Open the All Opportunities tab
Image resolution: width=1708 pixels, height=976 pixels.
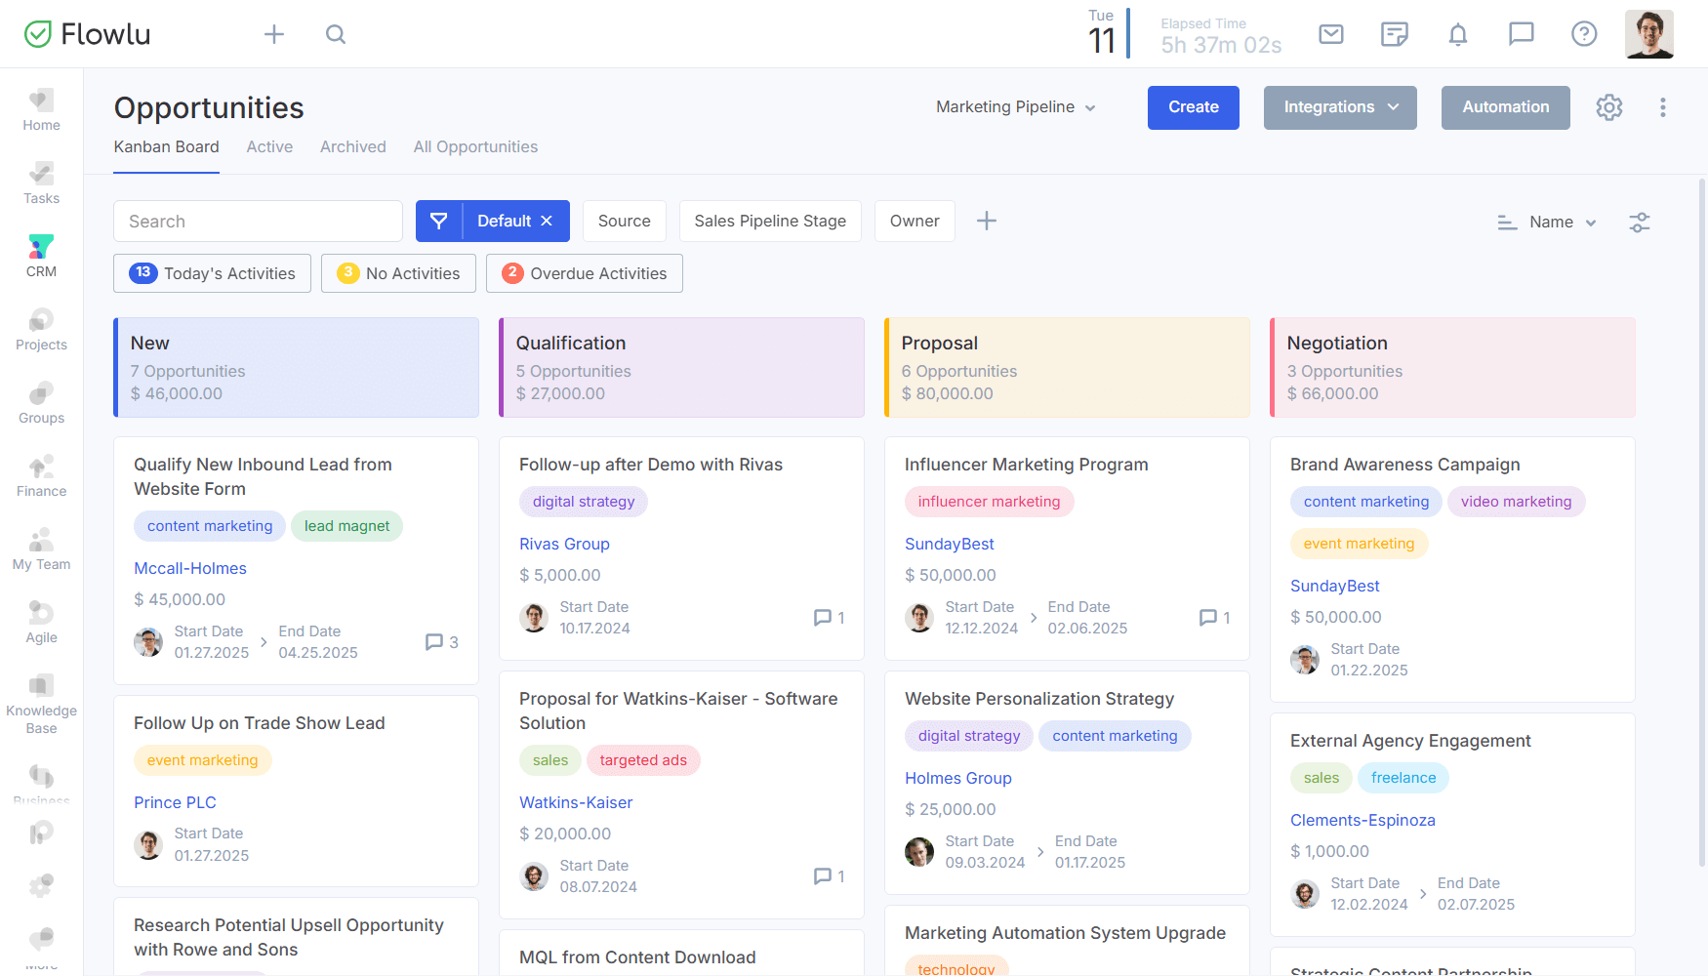click(x=475, y=146)
